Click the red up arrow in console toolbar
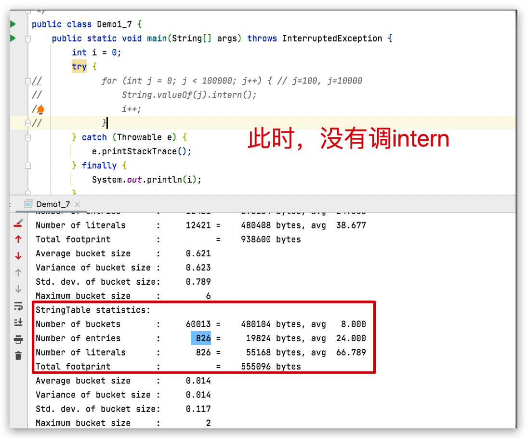 point(18,239)
